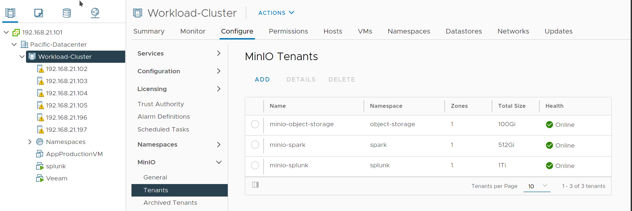Open the VMs and Templates inventory icon
Viewport: 632px width, 211px height.
pos(38,13)
